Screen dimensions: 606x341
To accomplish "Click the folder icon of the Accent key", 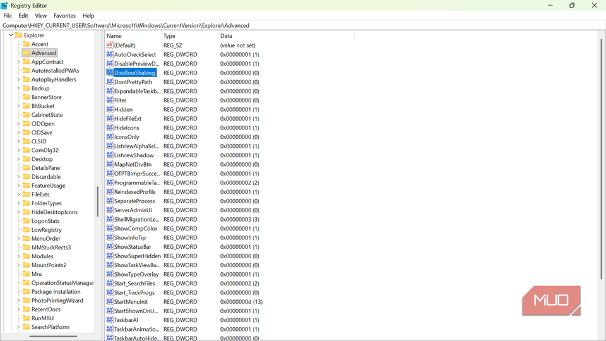I will click(x=27, y=44).
